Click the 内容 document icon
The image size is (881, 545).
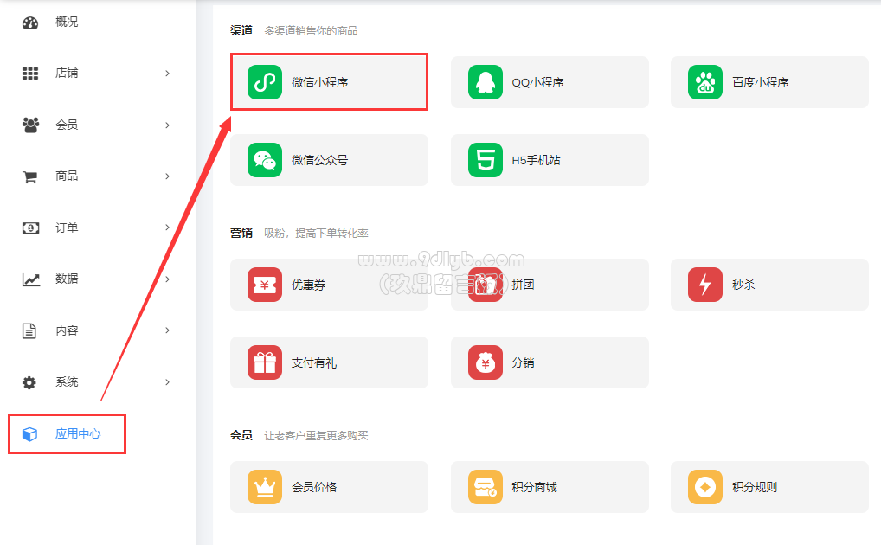click(x=29, y=331)
